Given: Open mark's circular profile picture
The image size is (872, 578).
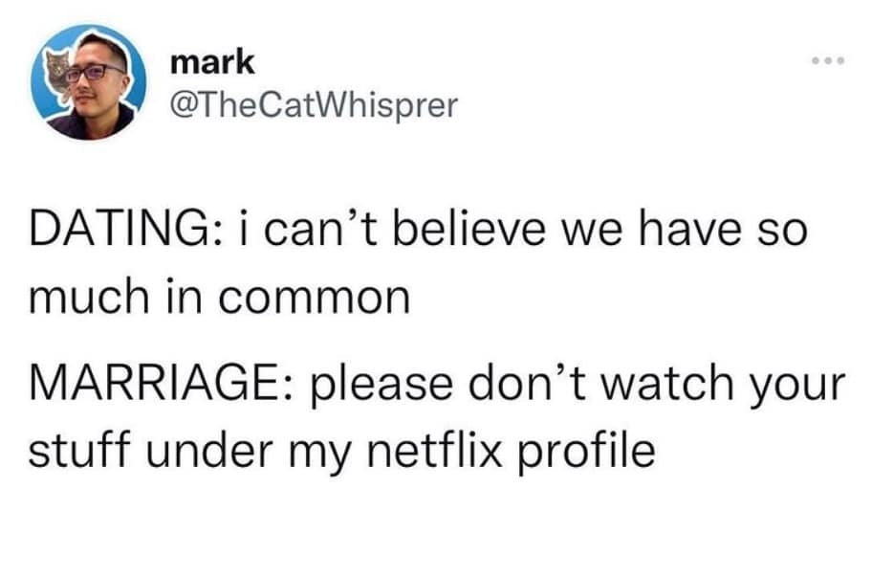Looking at the screenshot, I should pyautogui.click(x=88, y=81).
